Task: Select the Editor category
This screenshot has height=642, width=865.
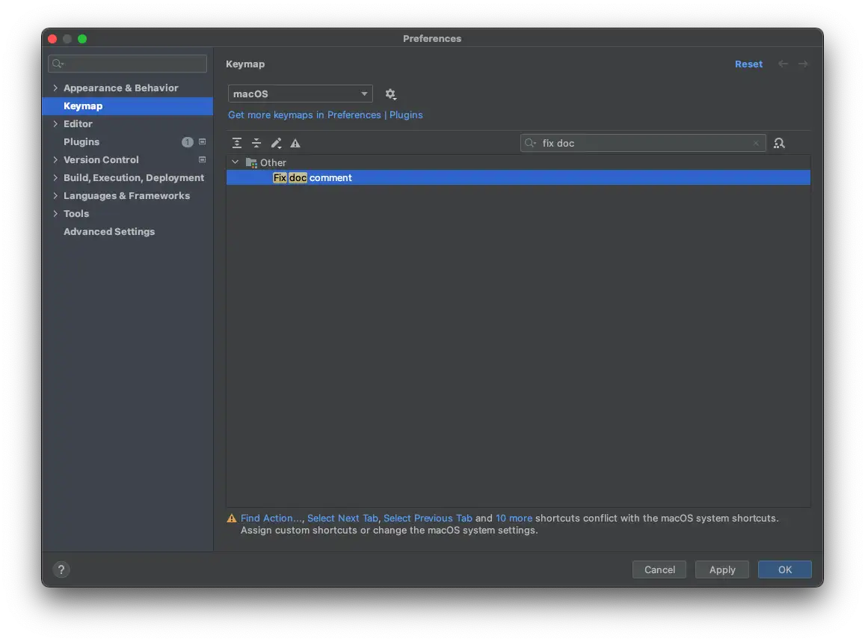Action: pyautogui.click(x=78, y=123)
